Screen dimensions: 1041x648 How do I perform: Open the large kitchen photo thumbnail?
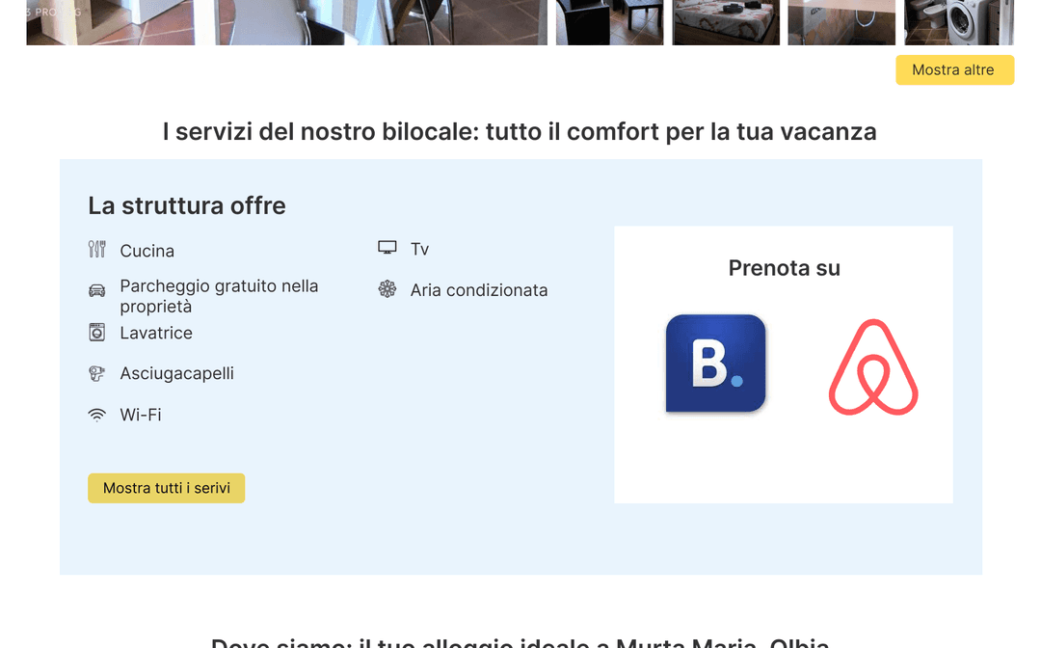287,22
